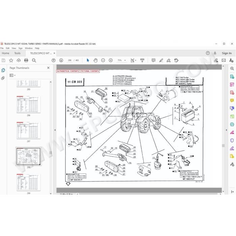Viewport: 236px width, 236px height.
Task: Click the stamp tool icon
Action: [x=176, y=60]
